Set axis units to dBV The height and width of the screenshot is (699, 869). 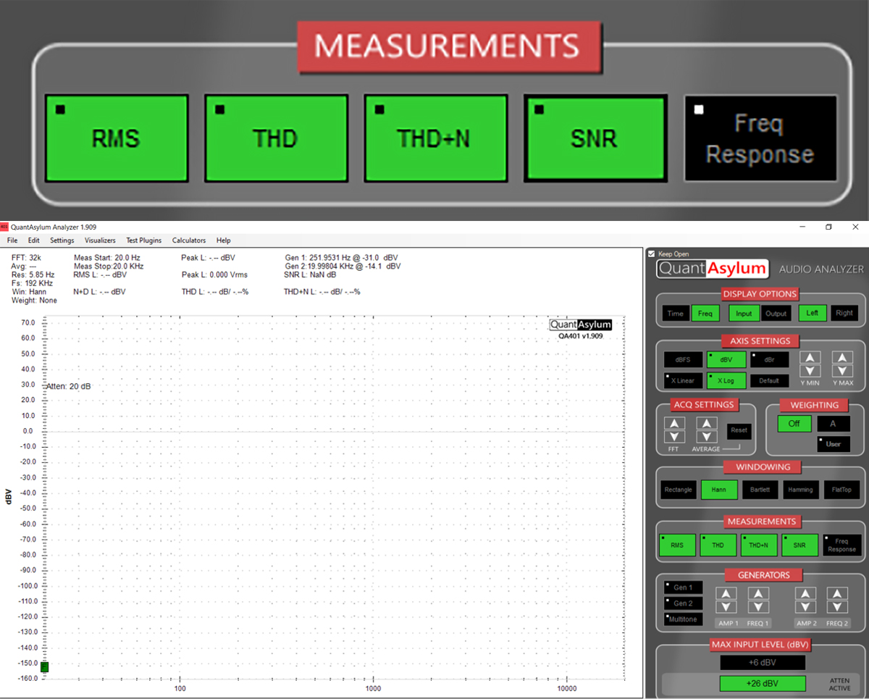tap(726, 360)
